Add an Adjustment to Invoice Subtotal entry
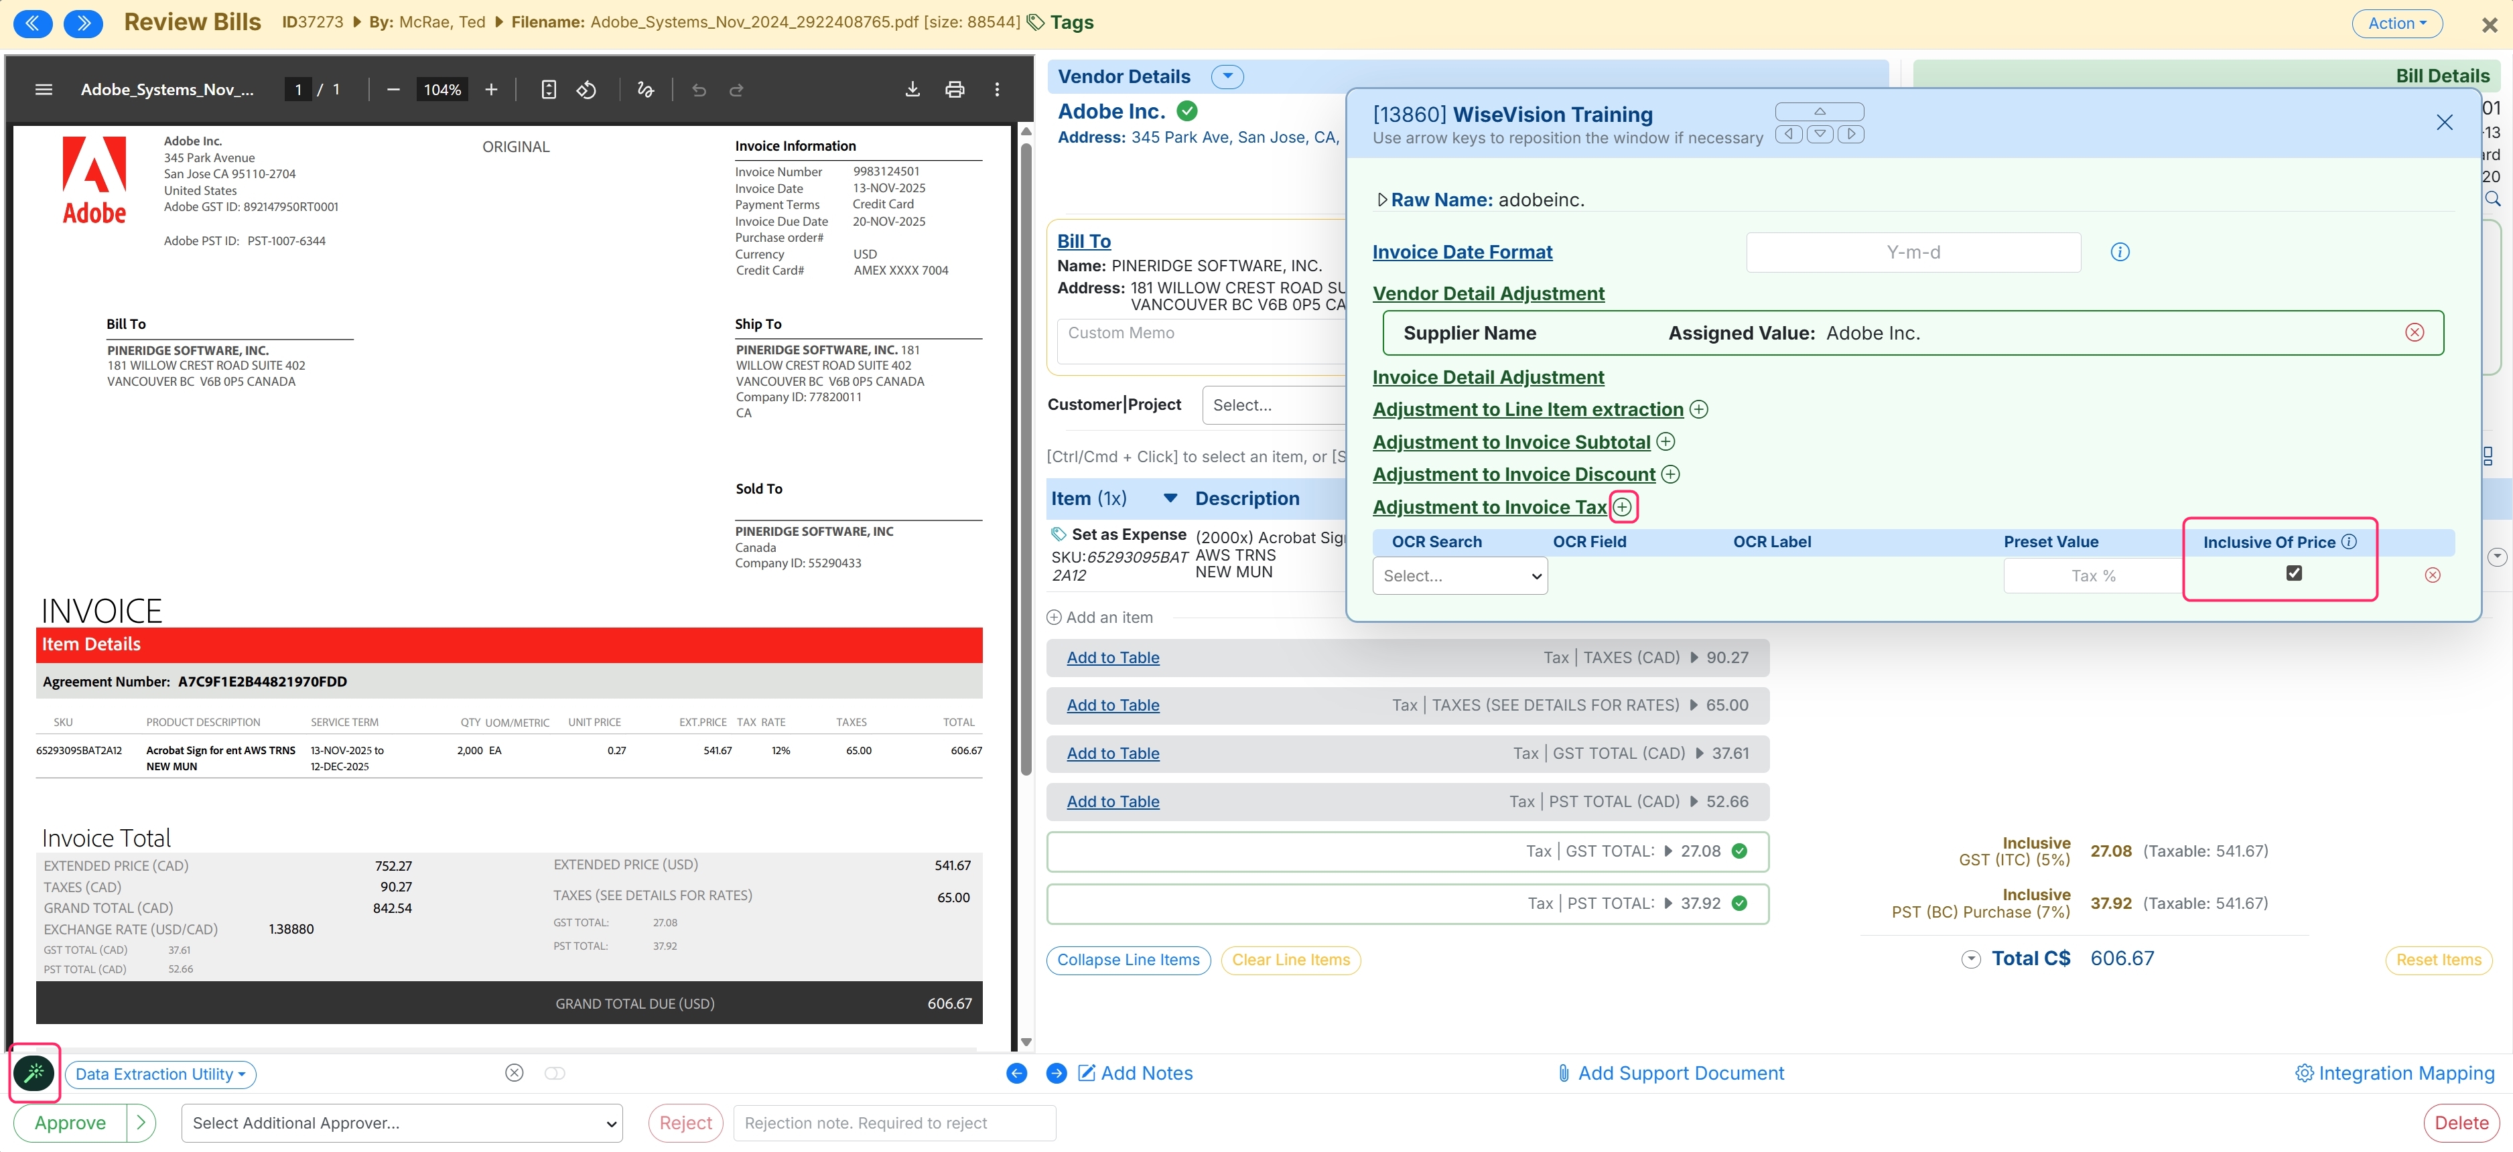 (x=1666, y=442)
